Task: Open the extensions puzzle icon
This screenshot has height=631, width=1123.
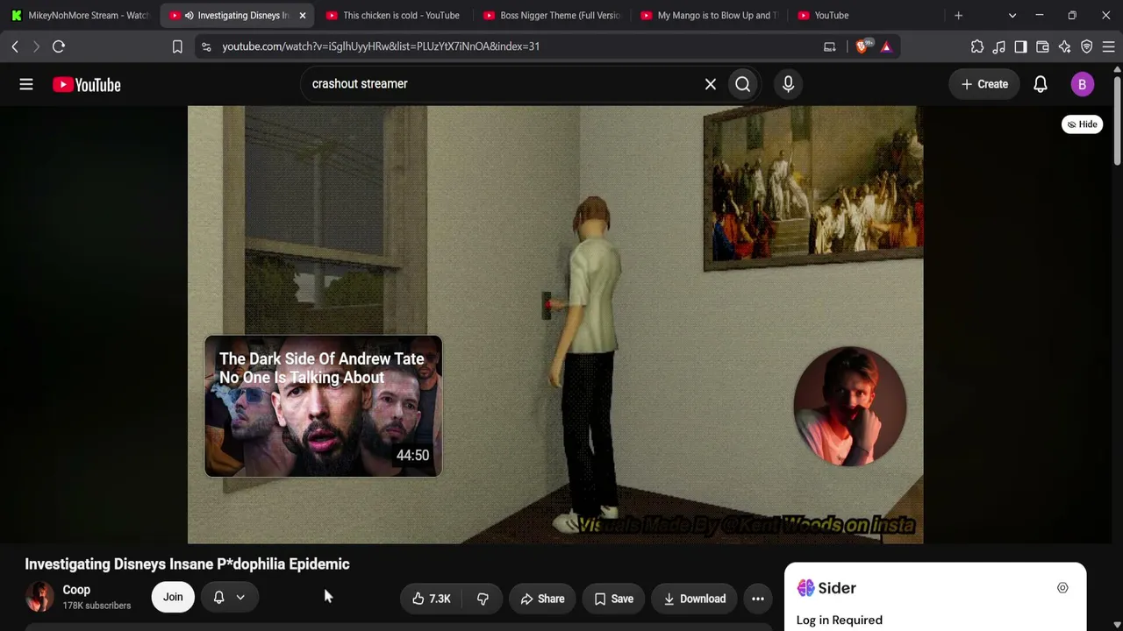Action: [x=977, y=46]
